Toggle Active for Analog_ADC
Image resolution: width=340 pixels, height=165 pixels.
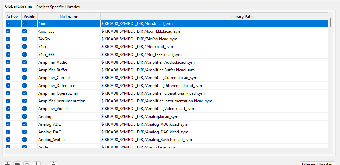click(8, 124)
